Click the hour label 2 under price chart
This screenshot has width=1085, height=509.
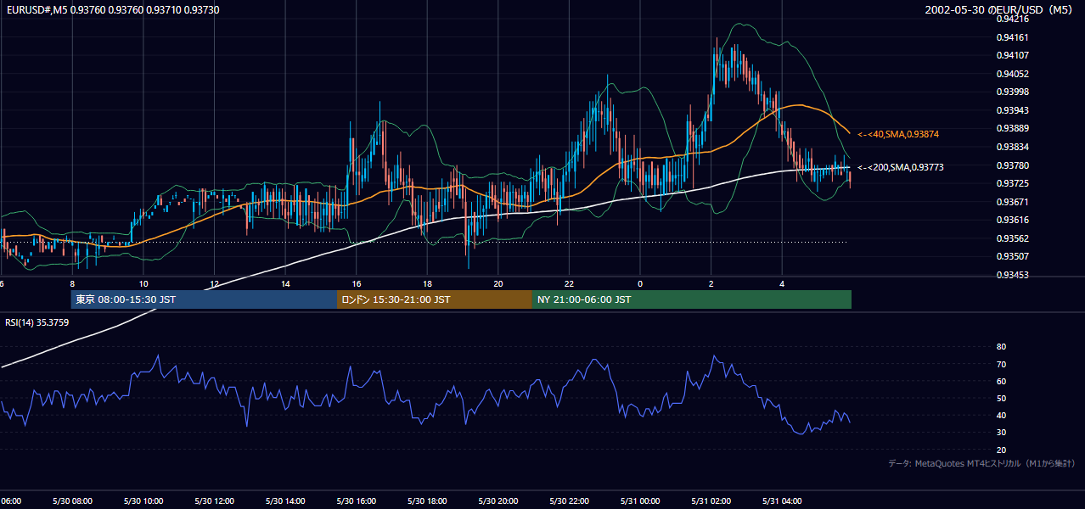pos(711,284)
